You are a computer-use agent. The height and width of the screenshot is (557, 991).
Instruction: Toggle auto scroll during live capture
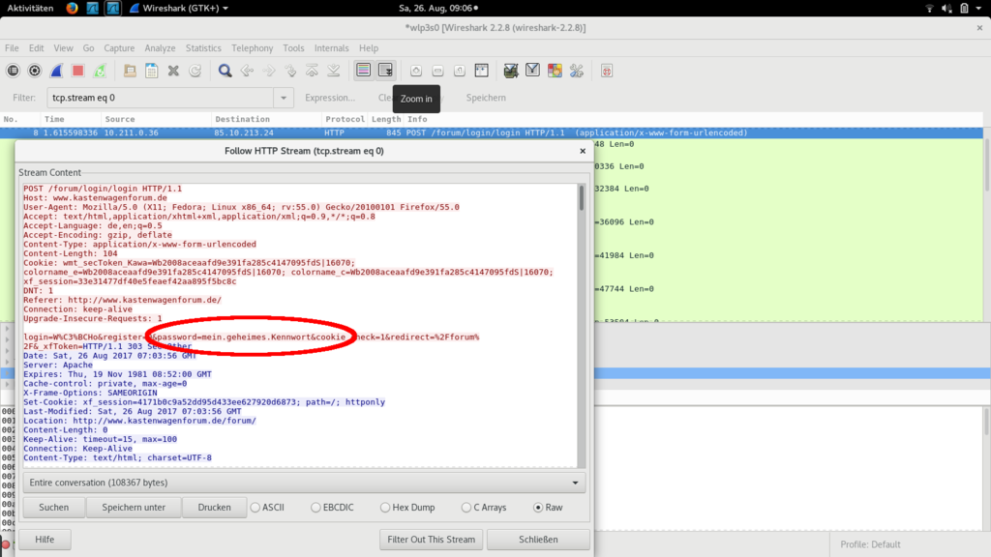tap(385, 71)
